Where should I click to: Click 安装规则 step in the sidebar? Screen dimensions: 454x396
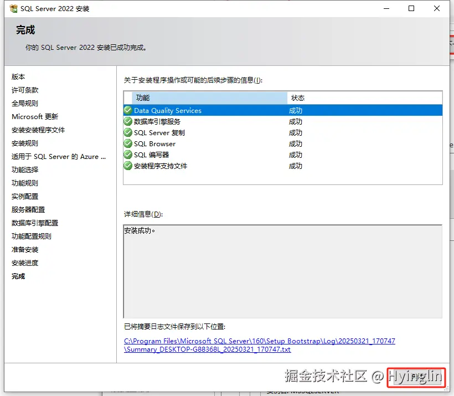pyautogui.click(x=25, y=143)
